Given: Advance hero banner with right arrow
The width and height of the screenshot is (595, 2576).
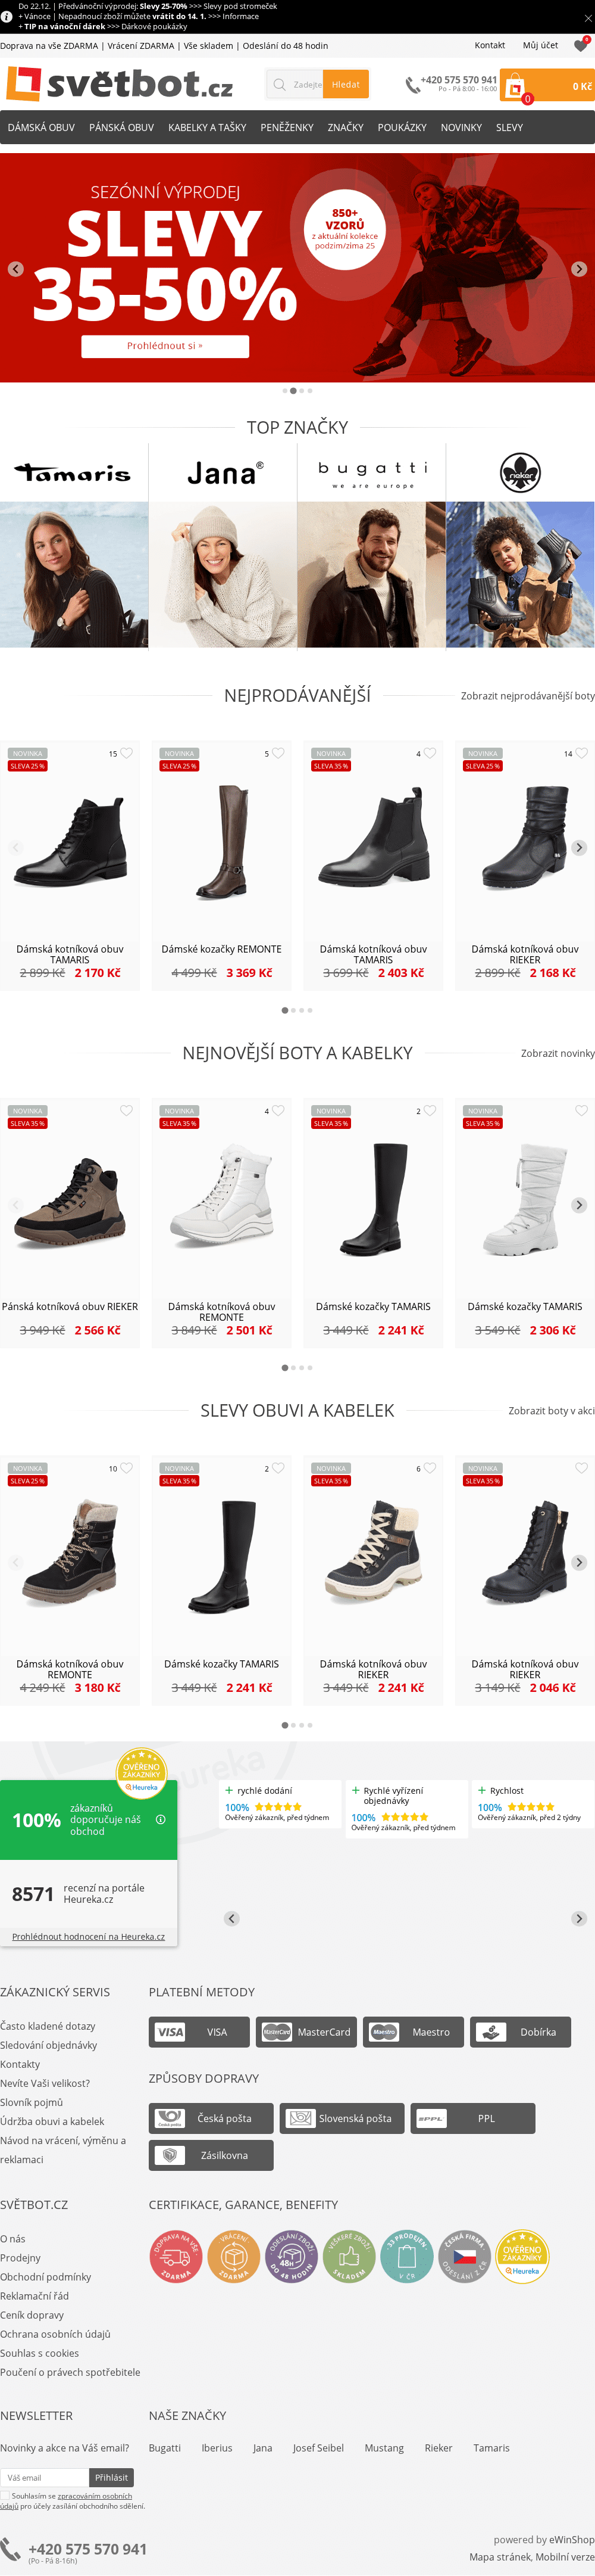Looking at the screenshot, I should coord(579,269).
